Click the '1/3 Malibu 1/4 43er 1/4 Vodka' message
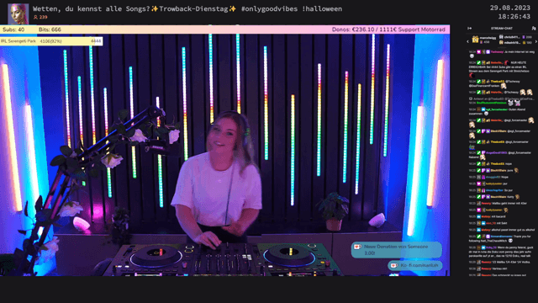 (499, 262)
